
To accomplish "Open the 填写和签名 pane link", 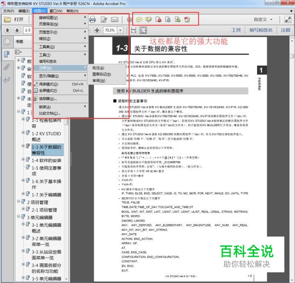I will (x=261, y=30).
